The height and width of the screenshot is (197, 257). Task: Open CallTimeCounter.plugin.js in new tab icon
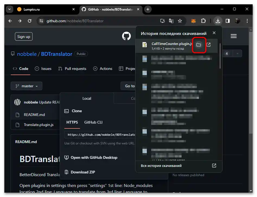click(208, 45)
